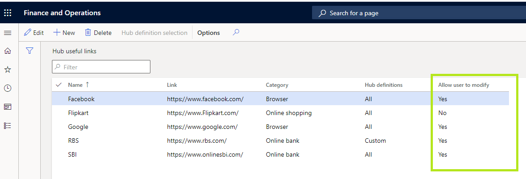Click Browser category in Google row
This screenshot has width=526, height=179.
coord(277,127)
